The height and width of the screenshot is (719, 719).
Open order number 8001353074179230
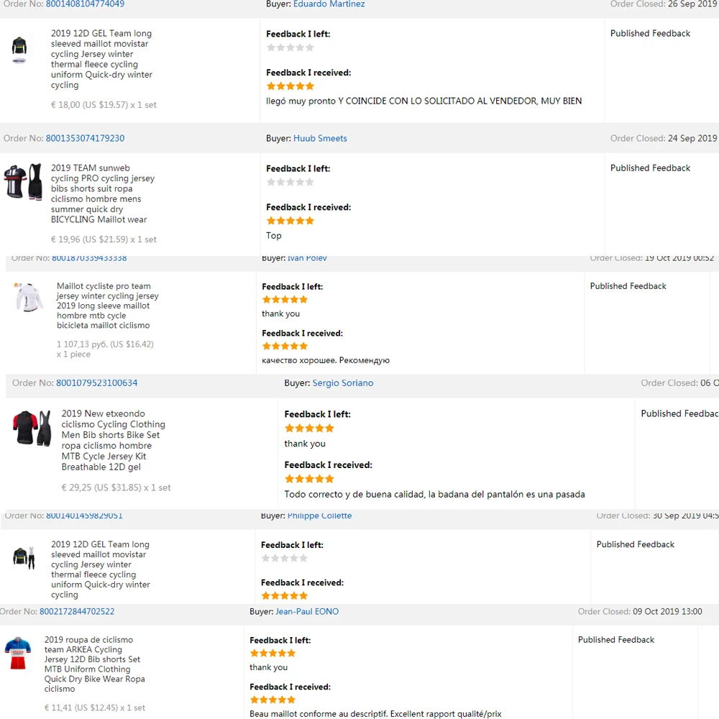(85, 138)
